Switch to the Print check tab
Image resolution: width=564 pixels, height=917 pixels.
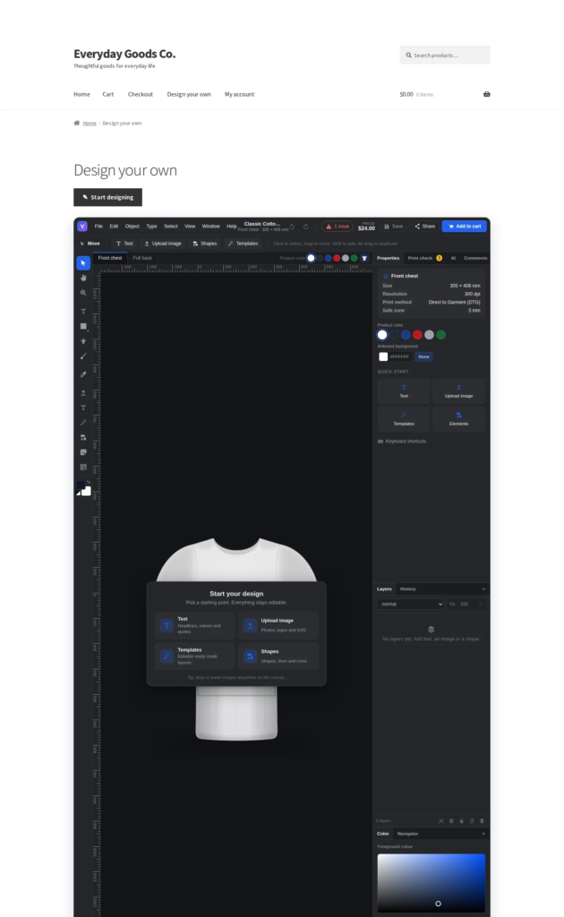pyautogui.click(x=425, y=258)
